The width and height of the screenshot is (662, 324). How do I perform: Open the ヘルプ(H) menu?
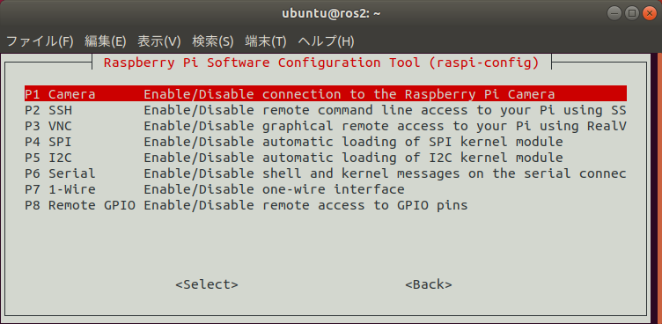pyautogui.click(x=326, y=41)
